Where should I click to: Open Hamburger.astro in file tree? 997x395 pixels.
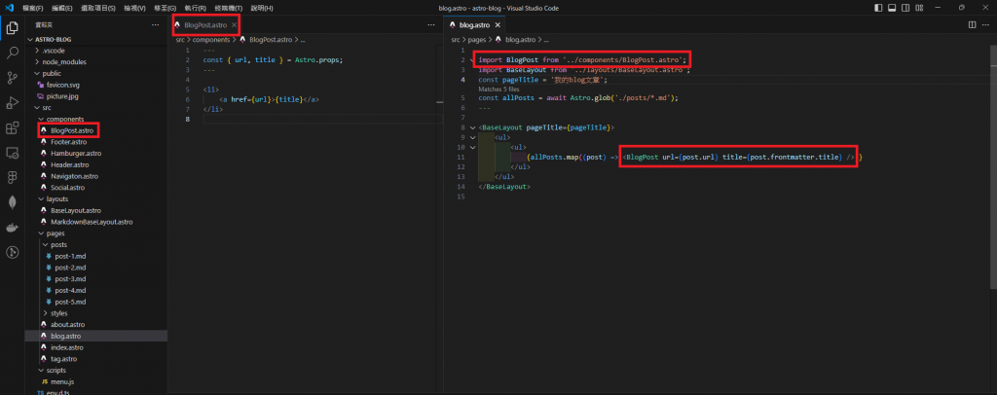click(76, 154)
